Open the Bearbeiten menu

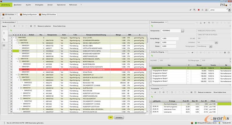[x=17, y=5]
